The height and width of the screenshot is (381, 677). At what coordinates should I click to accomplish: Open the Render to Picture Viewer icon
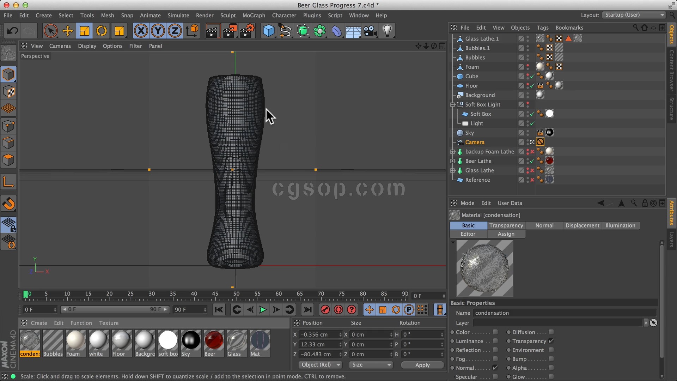pos(230,31)
